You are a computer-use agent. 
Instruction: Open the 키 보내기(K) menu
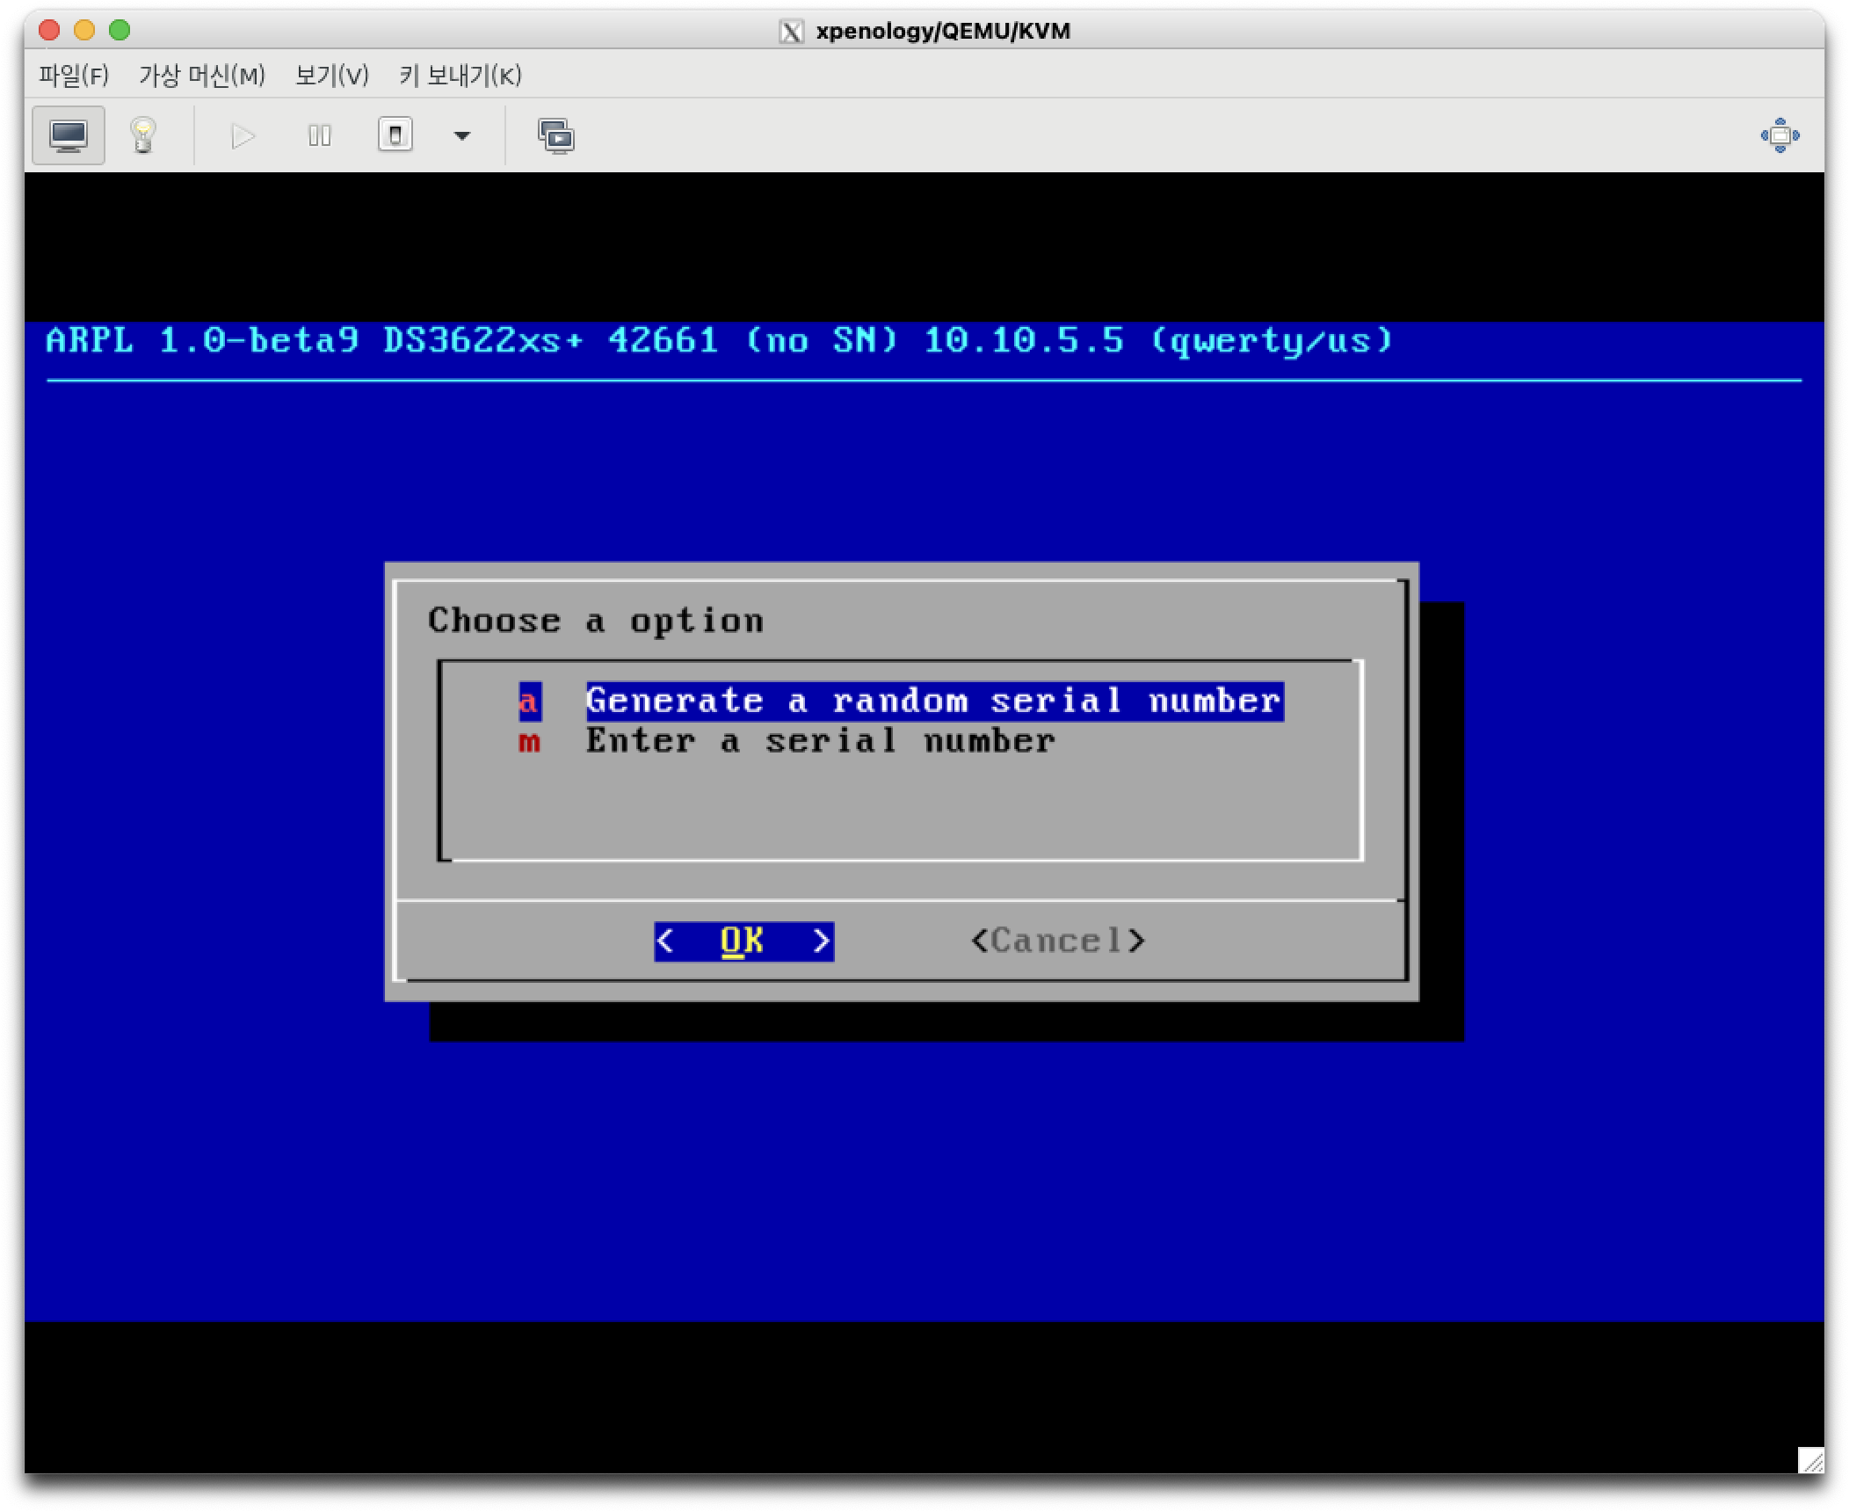click(x=460, y=76)
